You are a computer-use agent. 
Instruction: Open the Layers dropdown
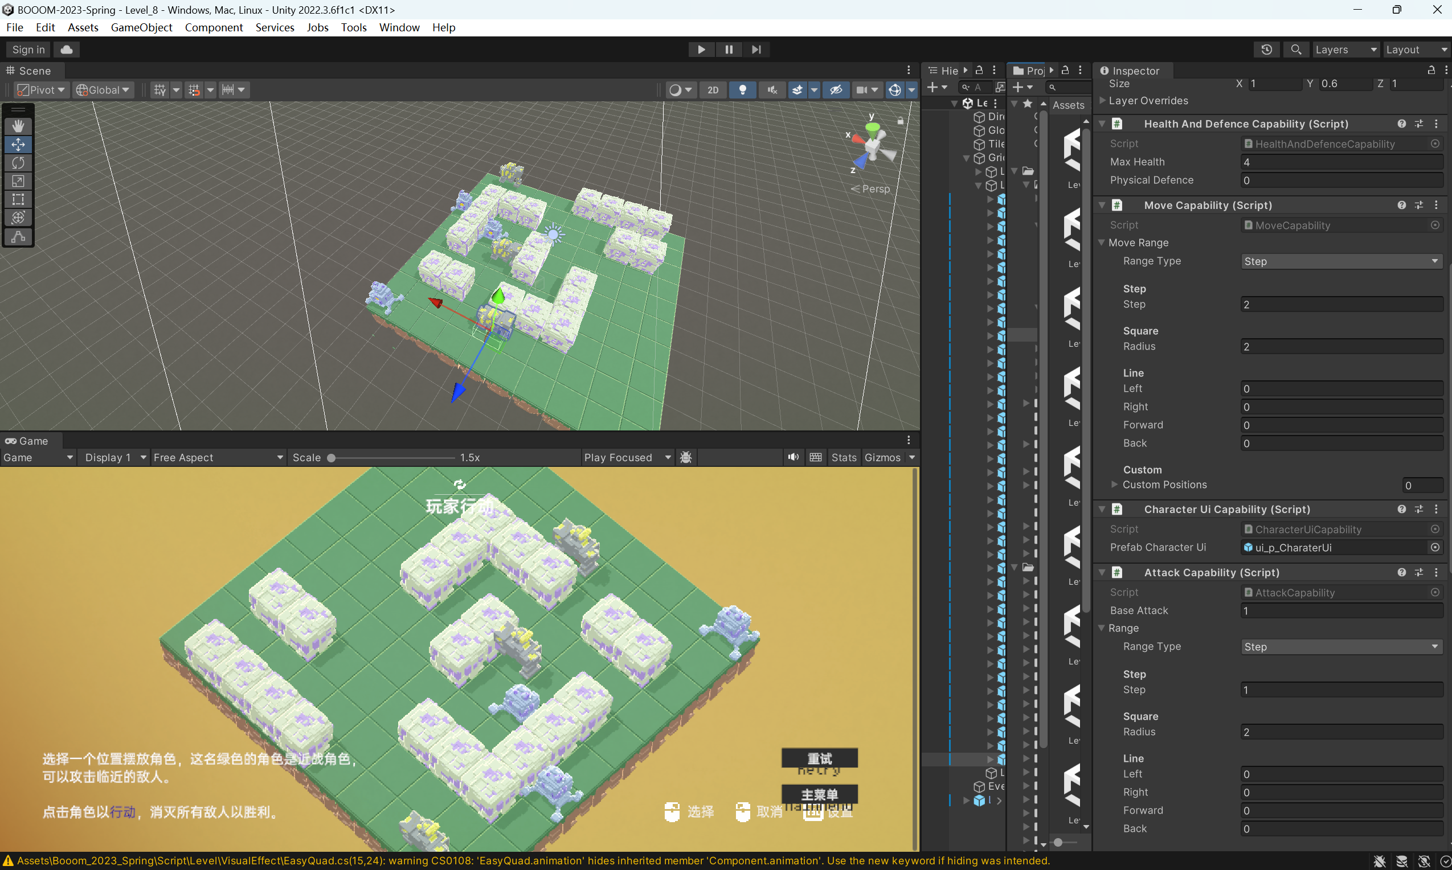tap(1345, 50)
